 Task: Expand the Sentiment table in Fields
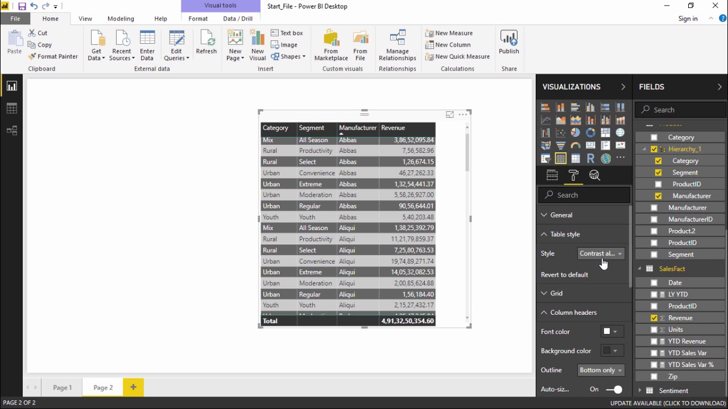point(640,390)
